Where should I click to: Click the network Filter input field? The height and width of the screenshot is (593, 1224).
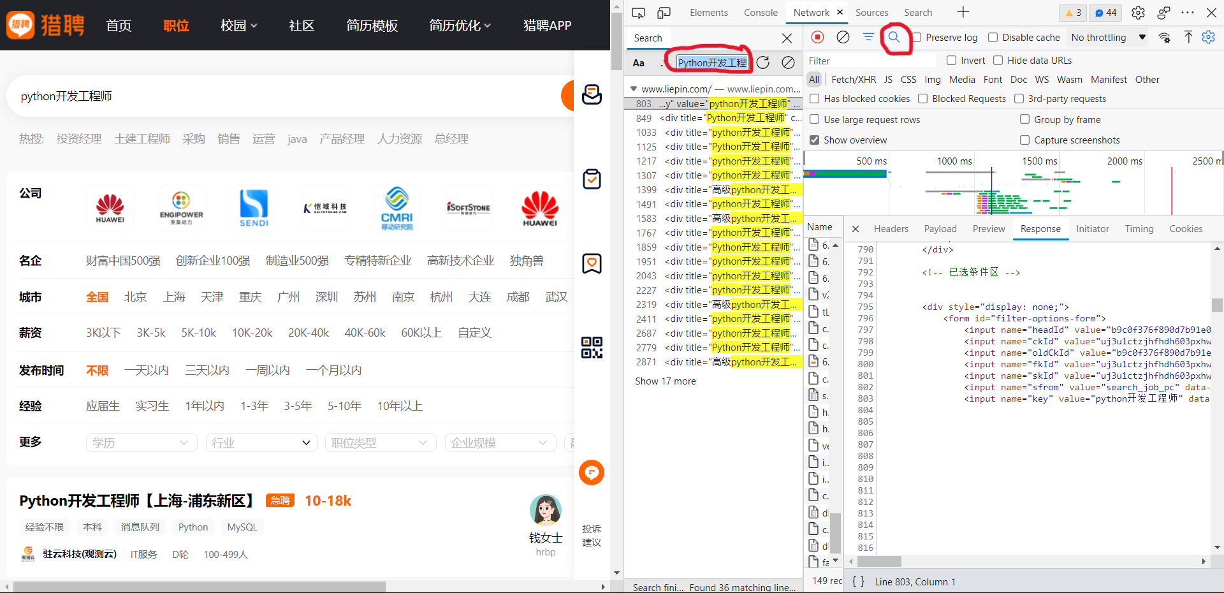pyautogui.click(x=871, y=61)
